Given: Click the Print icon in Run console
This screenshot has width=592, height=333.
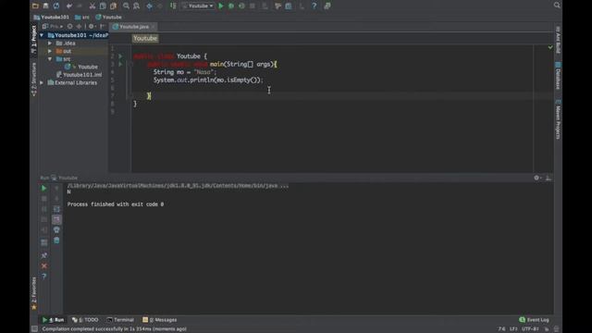Looking at the screenshot, I should pos(56,229).
